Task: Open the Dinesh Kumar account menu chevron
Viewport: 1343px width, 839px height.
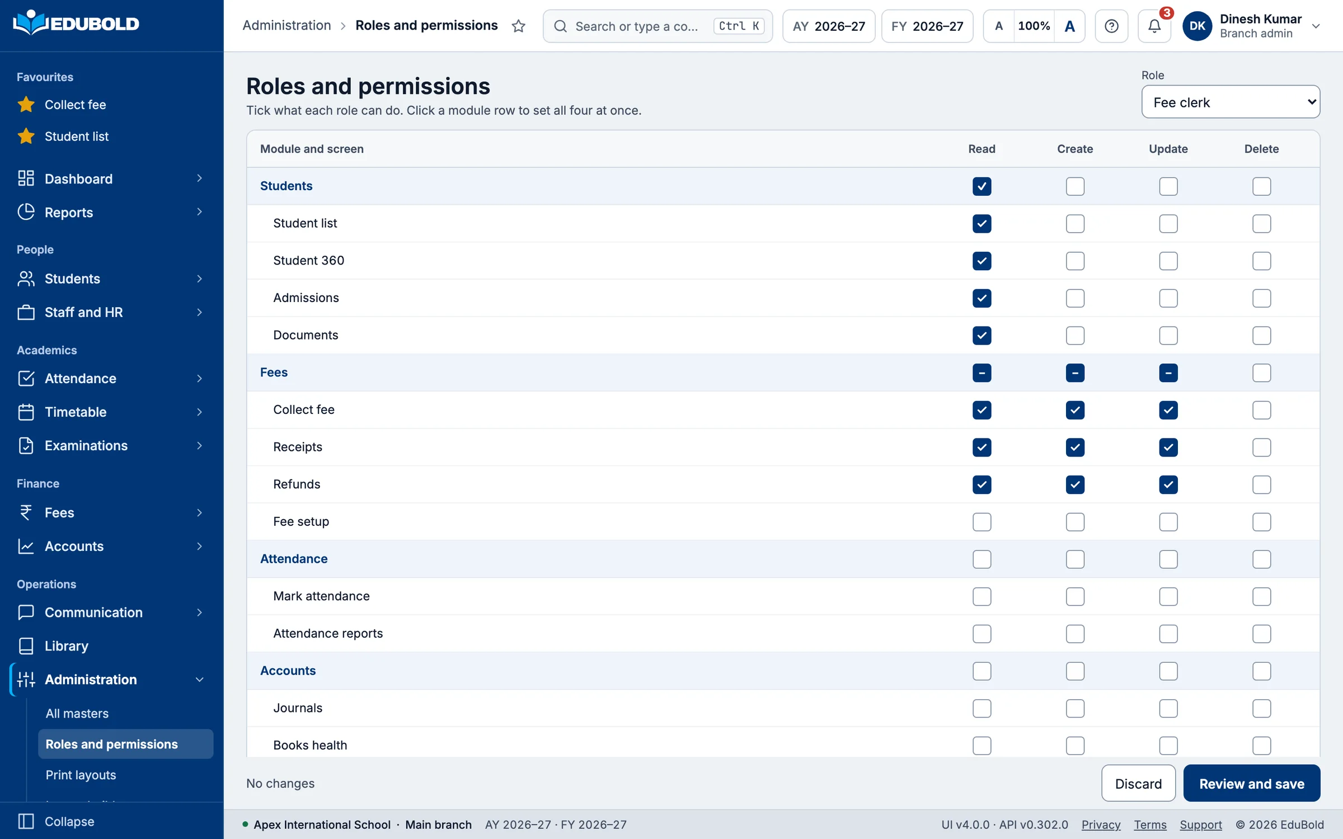Action: click(1316, 26)
